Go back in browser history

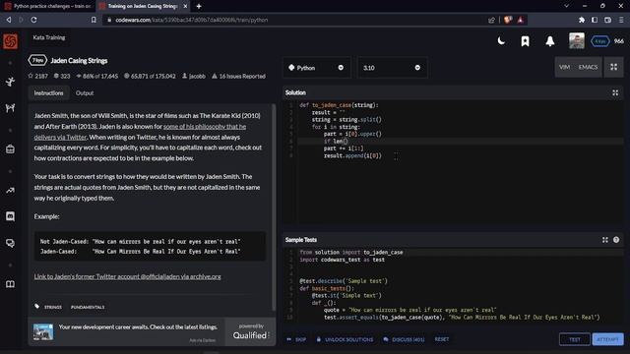tap(9, 20)
